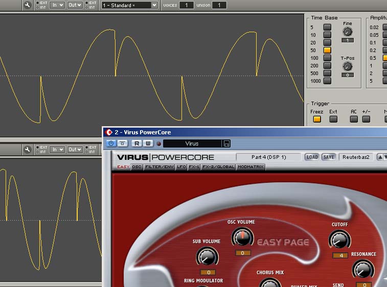
Task: Click the Reuterbas2 patch name field
Action: pyautogui.click(x=356, y=157)
